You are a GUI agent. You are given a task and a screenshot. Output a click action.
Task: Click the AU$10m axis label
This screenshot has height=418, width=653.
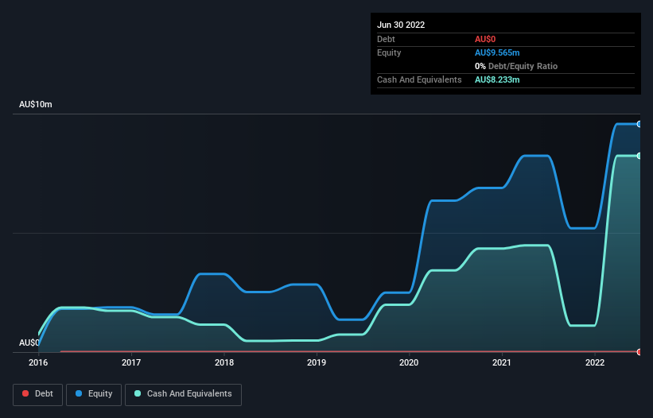36,104
